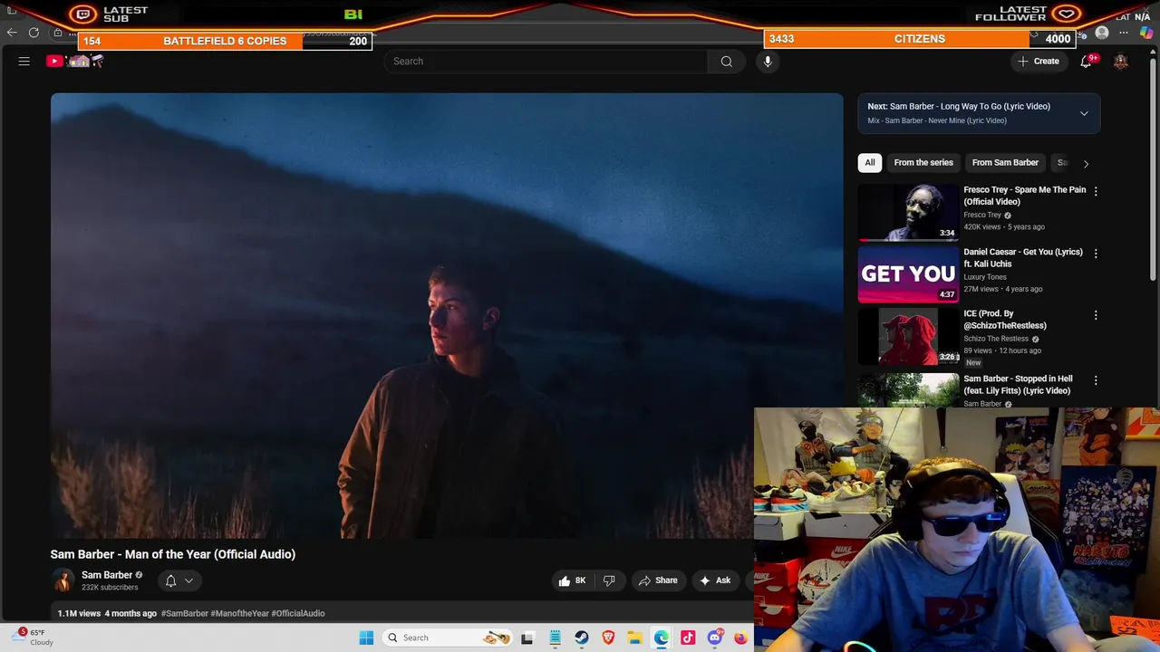Click the #ManoftheYear hashtag
The image size is (1160, 652).
(239, 613)
